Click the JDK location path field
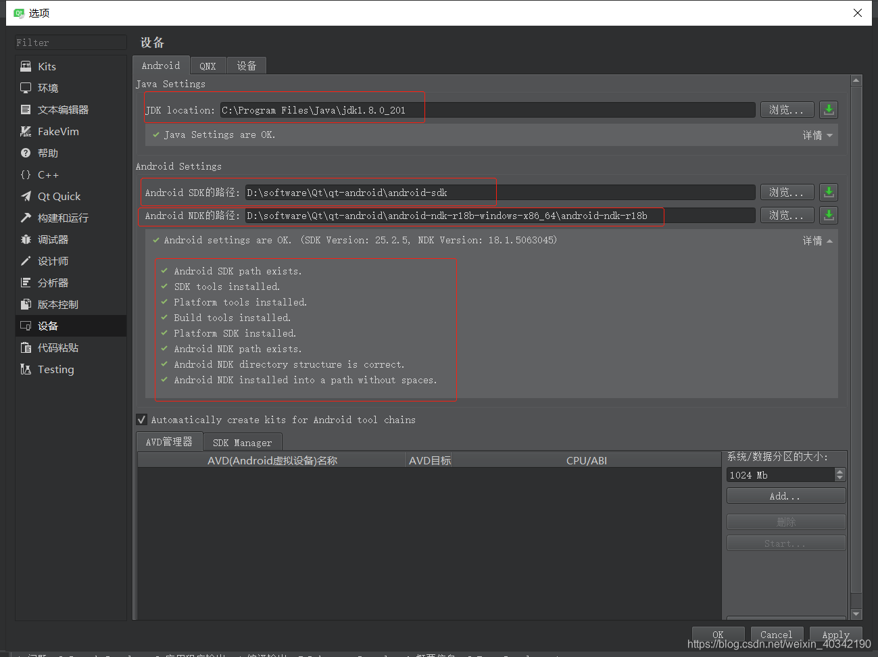The width and height of the screenshot is (878, 657). pyautogui.click(x=487, y=110)
